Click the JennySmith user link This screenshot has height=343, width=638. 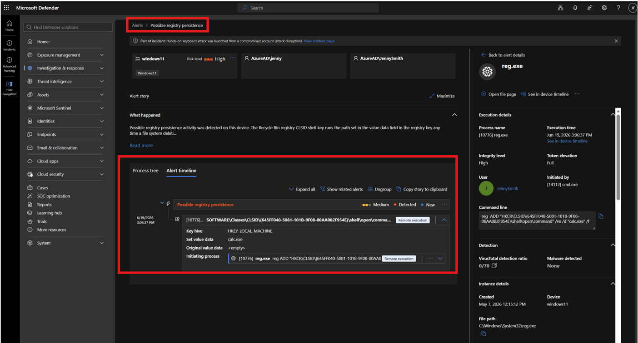coord(508,189)
